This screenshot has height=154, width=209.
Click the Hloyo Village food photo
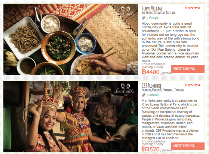pos(71,39)
